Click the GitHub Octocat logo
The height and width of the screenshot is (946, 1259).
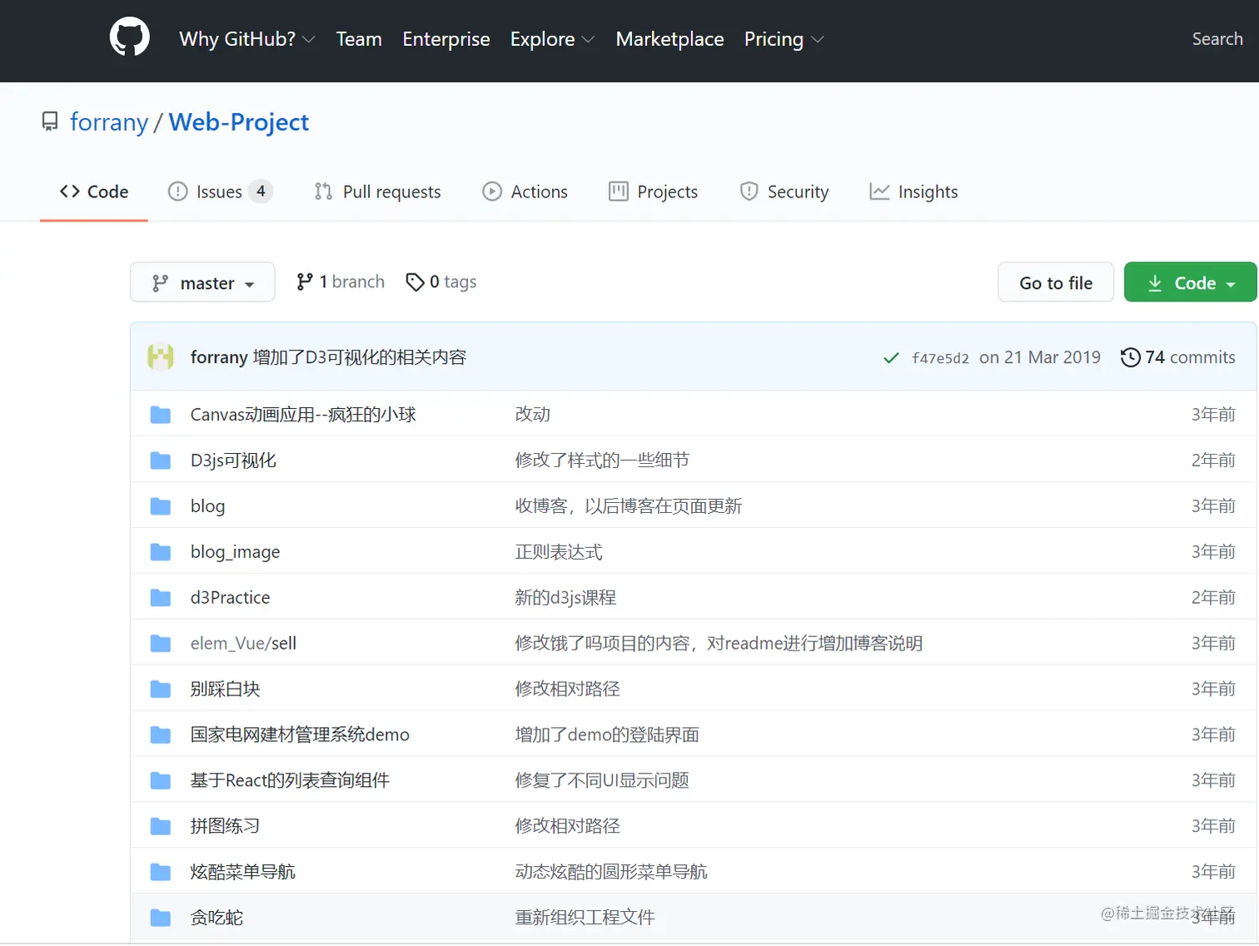pos(130,38)
